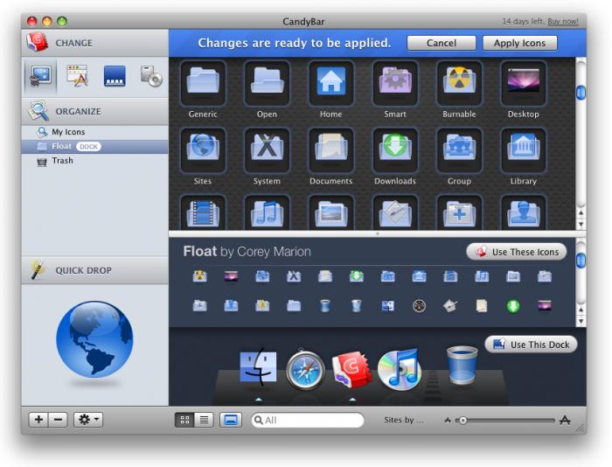The image size is (612, 467).
Task: Open the Buy now link
Action: point(563,22)
